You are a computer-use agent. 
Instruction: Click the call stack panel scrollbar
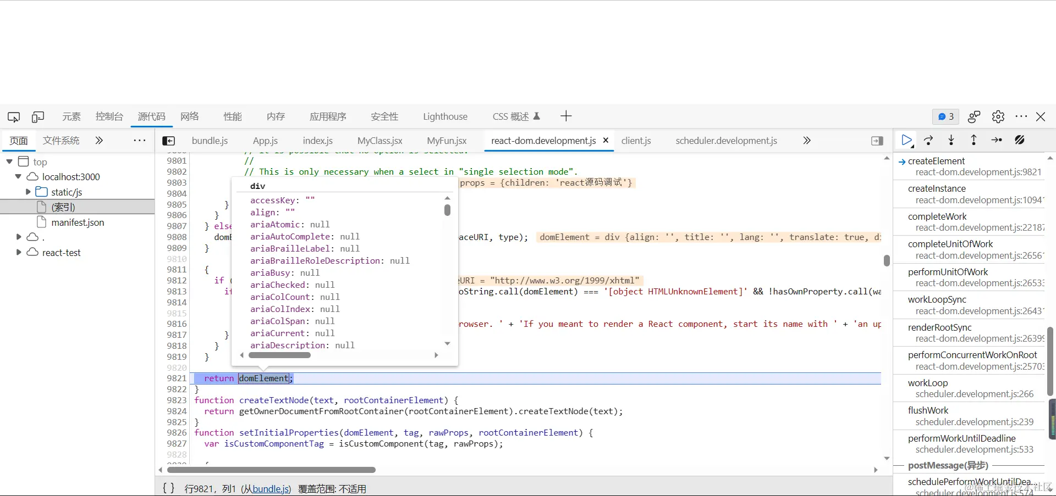1050,361
